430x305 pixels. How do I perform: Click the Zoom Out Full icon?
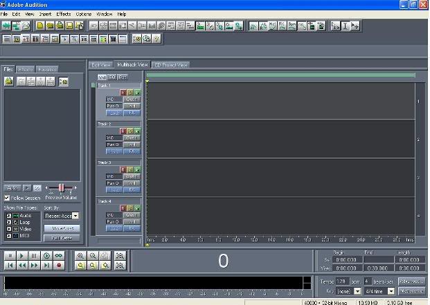tap(105, 256)
